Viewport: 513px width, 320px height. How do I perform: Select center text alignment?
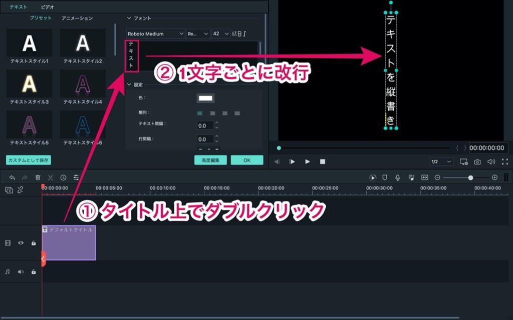[x=212, y=113]
